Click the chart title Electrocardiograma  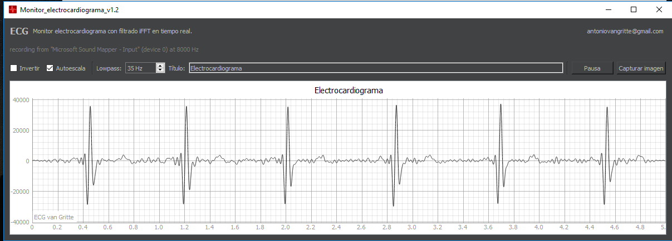tap(349, 89)
